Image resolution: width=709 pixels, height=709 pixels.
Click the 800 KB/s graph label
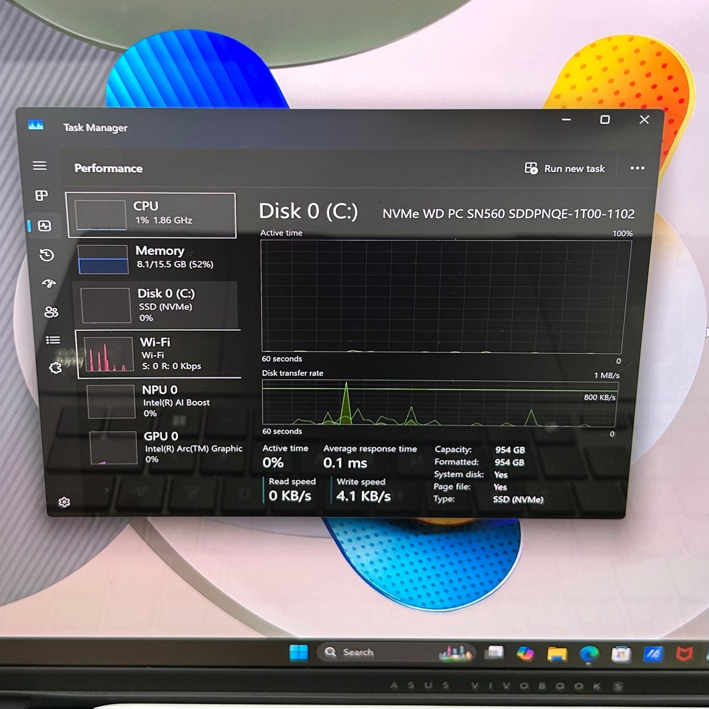point(600,397)
